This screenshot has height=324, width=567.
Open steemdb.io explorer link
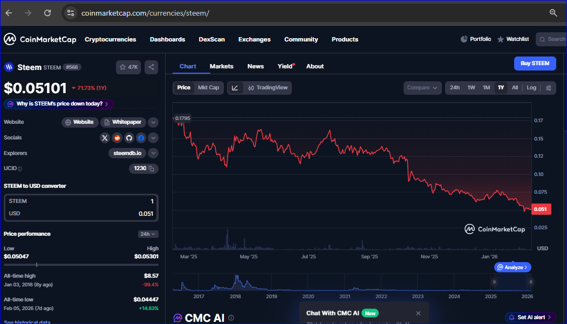pyautogui.click(x=127, y=153)
